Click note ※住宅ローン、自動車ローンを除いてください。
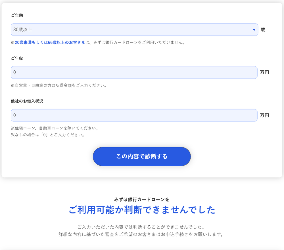Viewport: 284px width, 250px height. (55, 128)
